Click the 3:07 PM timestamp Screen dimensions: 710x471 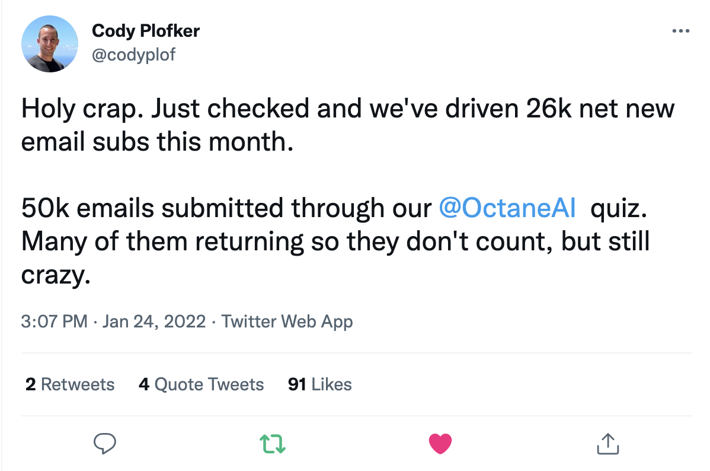pos(54,322)
